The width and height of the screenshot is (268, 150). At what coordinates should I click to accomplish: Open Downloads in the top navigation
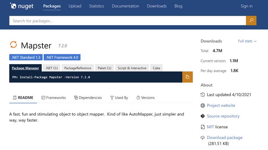157,6
